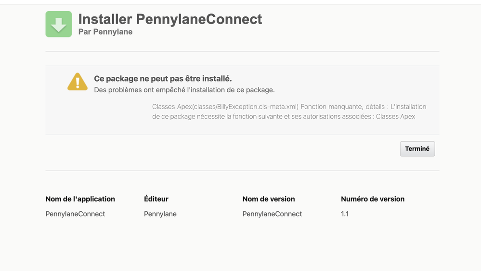Select the 1.1 version number value
This screenshot has height=271, width=481.
[344, 214]
